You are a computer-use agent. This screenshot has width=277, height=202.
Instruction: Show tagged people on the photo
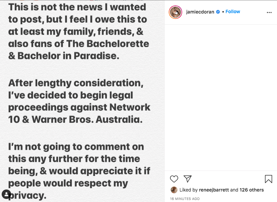click(x=6, y=194)
